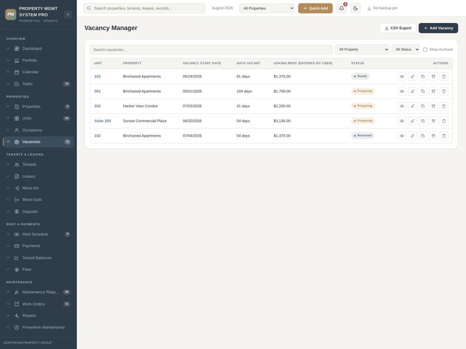The width and height of the screenshot is (466, 349).
Task: Open the All Status filter dropdown
Action: (x=406, y=50)
